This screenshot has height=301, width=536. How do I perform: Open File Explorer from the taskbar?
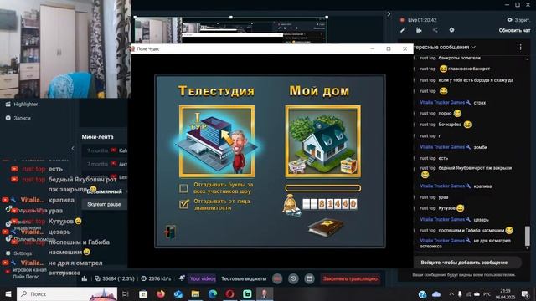[x=195, y=293]
